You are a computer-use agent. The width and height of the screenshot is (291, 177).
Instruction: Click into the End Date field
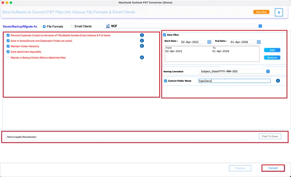pos(242,42)
